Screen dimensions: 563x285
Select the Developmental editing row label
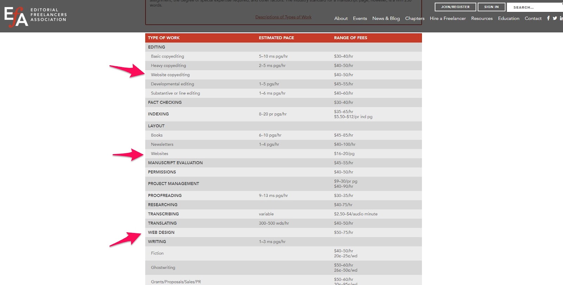pyautogui.click(x=172, y=84)
